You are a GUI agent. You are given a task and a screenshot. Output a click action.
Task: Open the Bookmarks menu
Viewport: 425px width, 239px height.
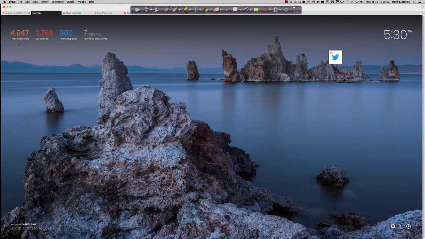coord(57,2)
